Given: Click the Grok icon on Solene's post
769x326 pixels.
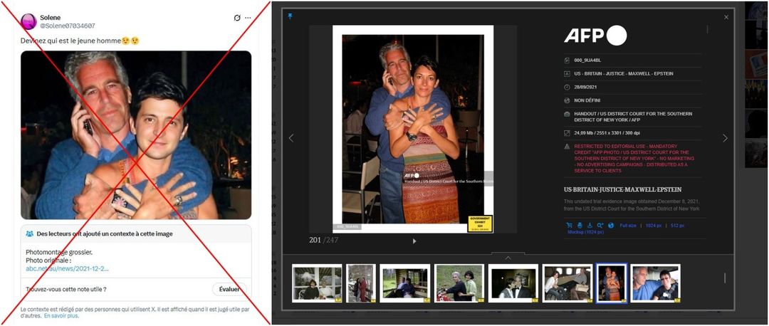Looking at the screenshot, I should [237, 18].
